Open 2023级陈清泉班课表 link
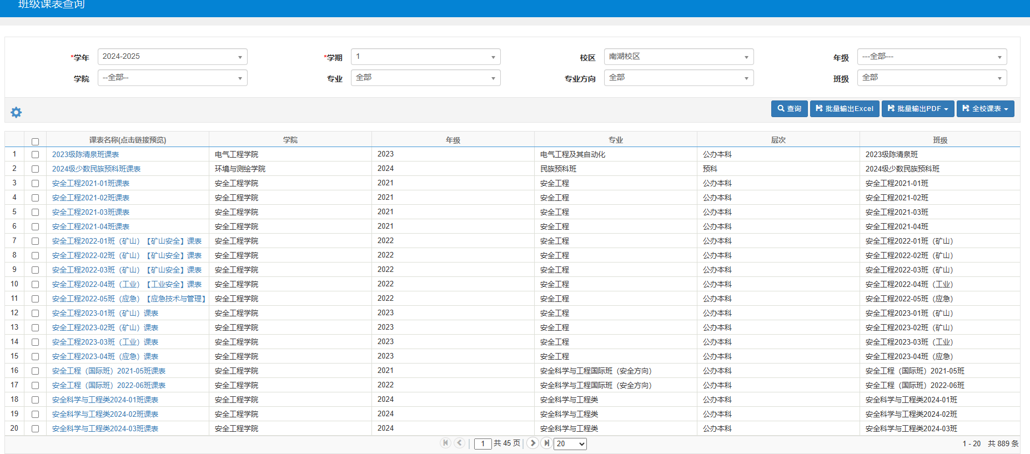Viewport: 1030px width, 454px height. click(x=86, y=154)
